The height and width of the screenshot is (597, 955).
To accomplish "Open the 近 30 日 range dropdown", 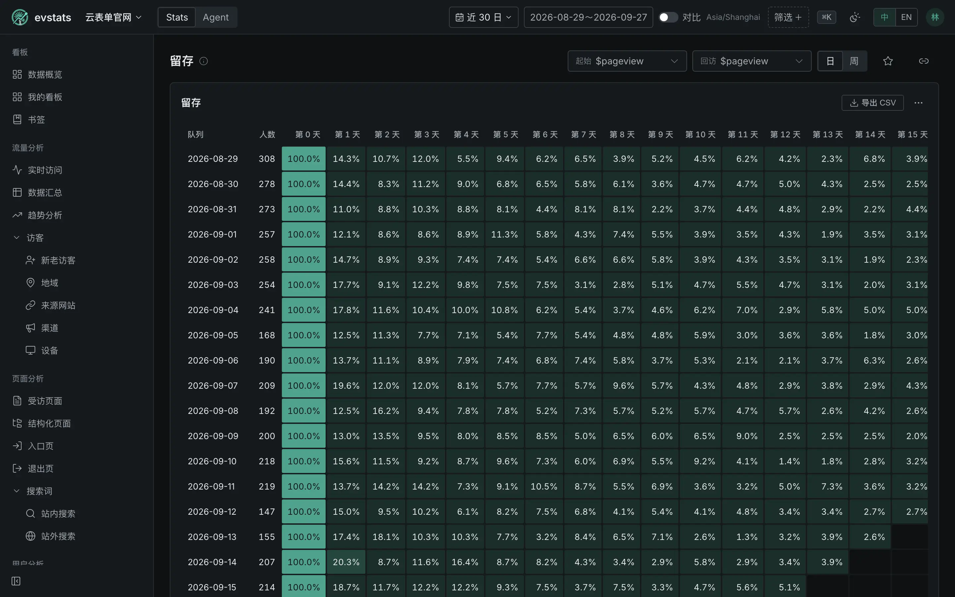I will (x=483, y=17).
